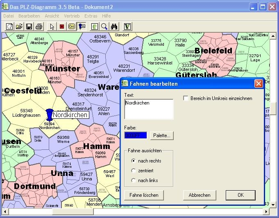The height and width of the screenshot is (218, 279).
Task: Select the Ort place tool
Action: click(72, 27)
